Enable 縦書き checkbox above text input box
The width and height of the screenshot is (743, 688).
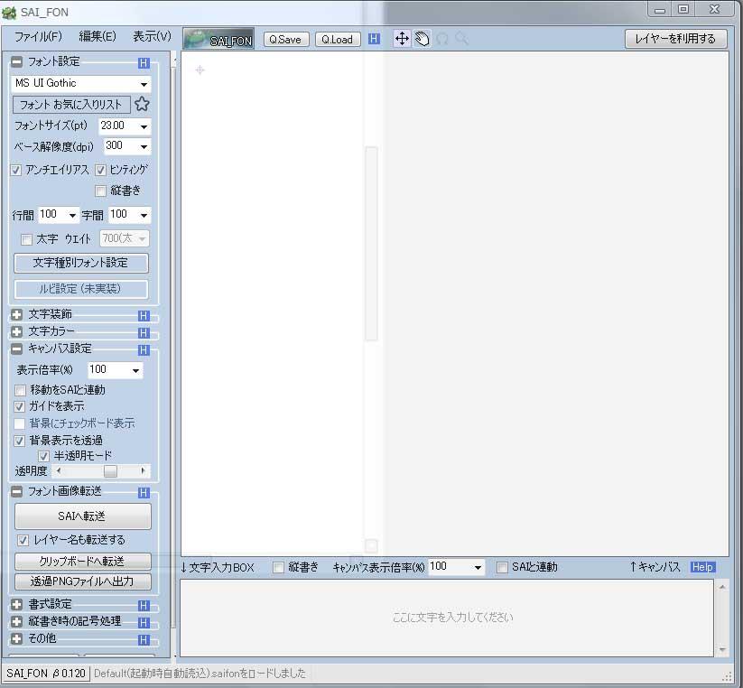(x=278, y=567)
